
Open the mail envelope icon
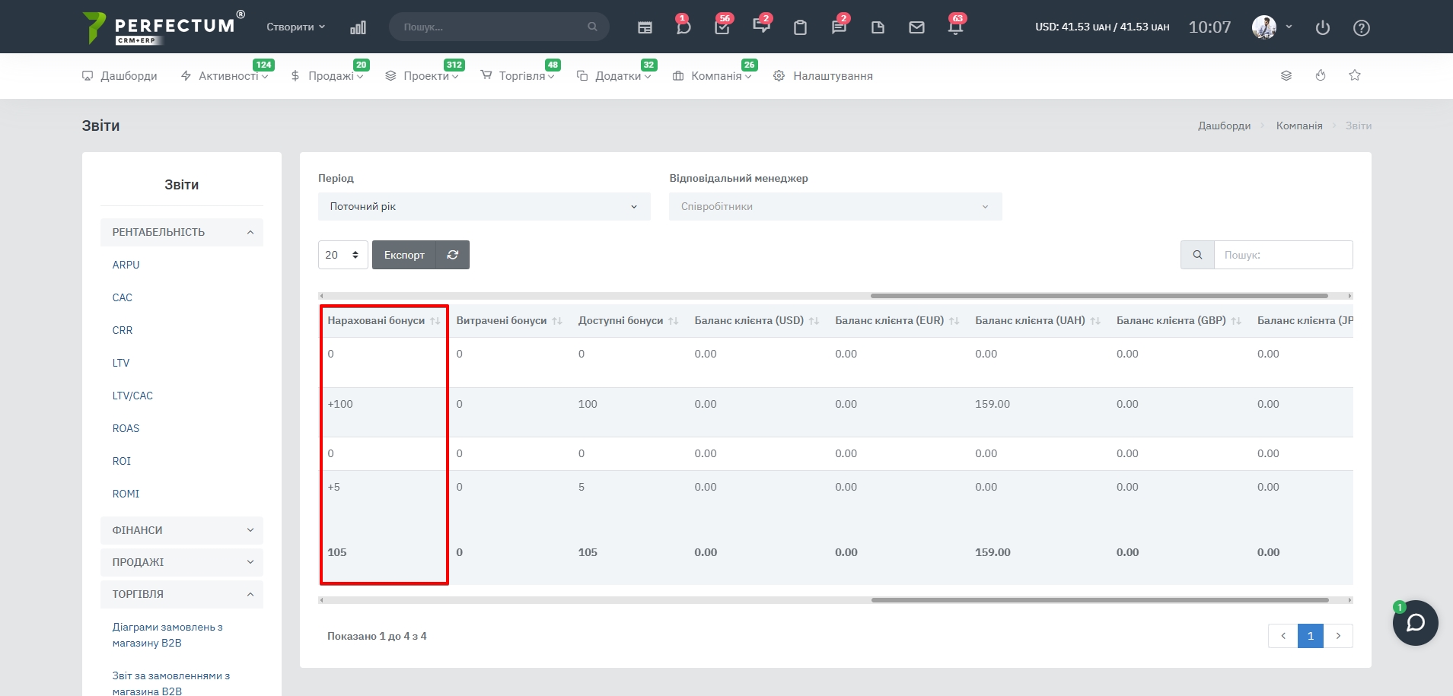(916, 27)
